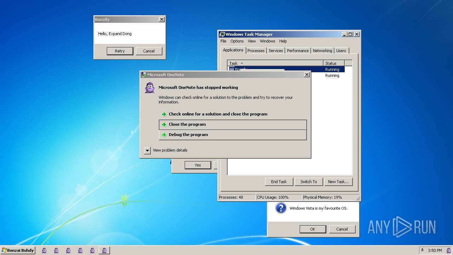
Task: Switch to the Users tab
Action: coord(341,51)
